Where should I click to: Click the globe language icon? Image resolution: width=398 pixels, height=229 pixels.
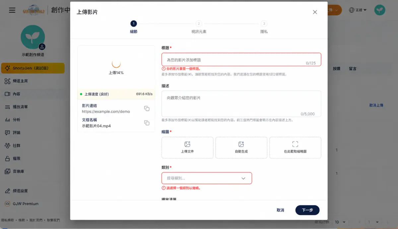352,10
